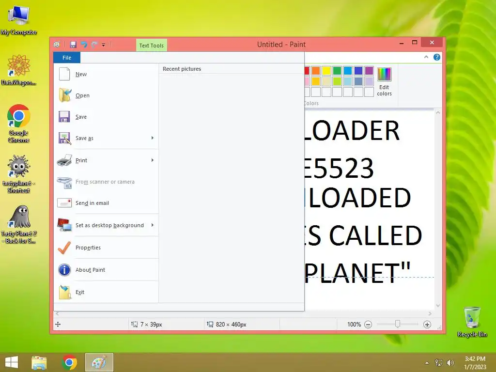
Task: Choose Send in email menu entry
Action: coord(106,203)
